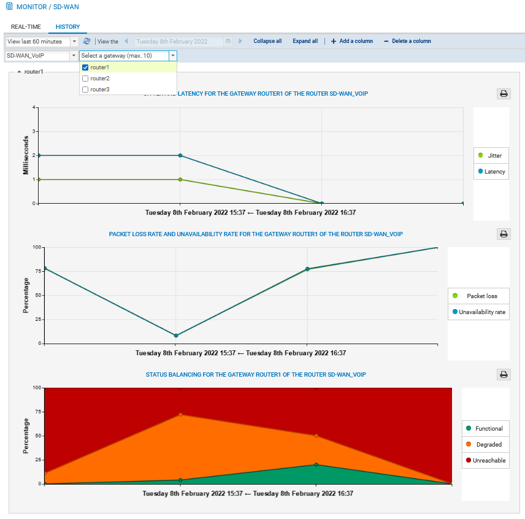525x519 pixels.
Task: Go to next day arrow
Action: tap(240, 41)
